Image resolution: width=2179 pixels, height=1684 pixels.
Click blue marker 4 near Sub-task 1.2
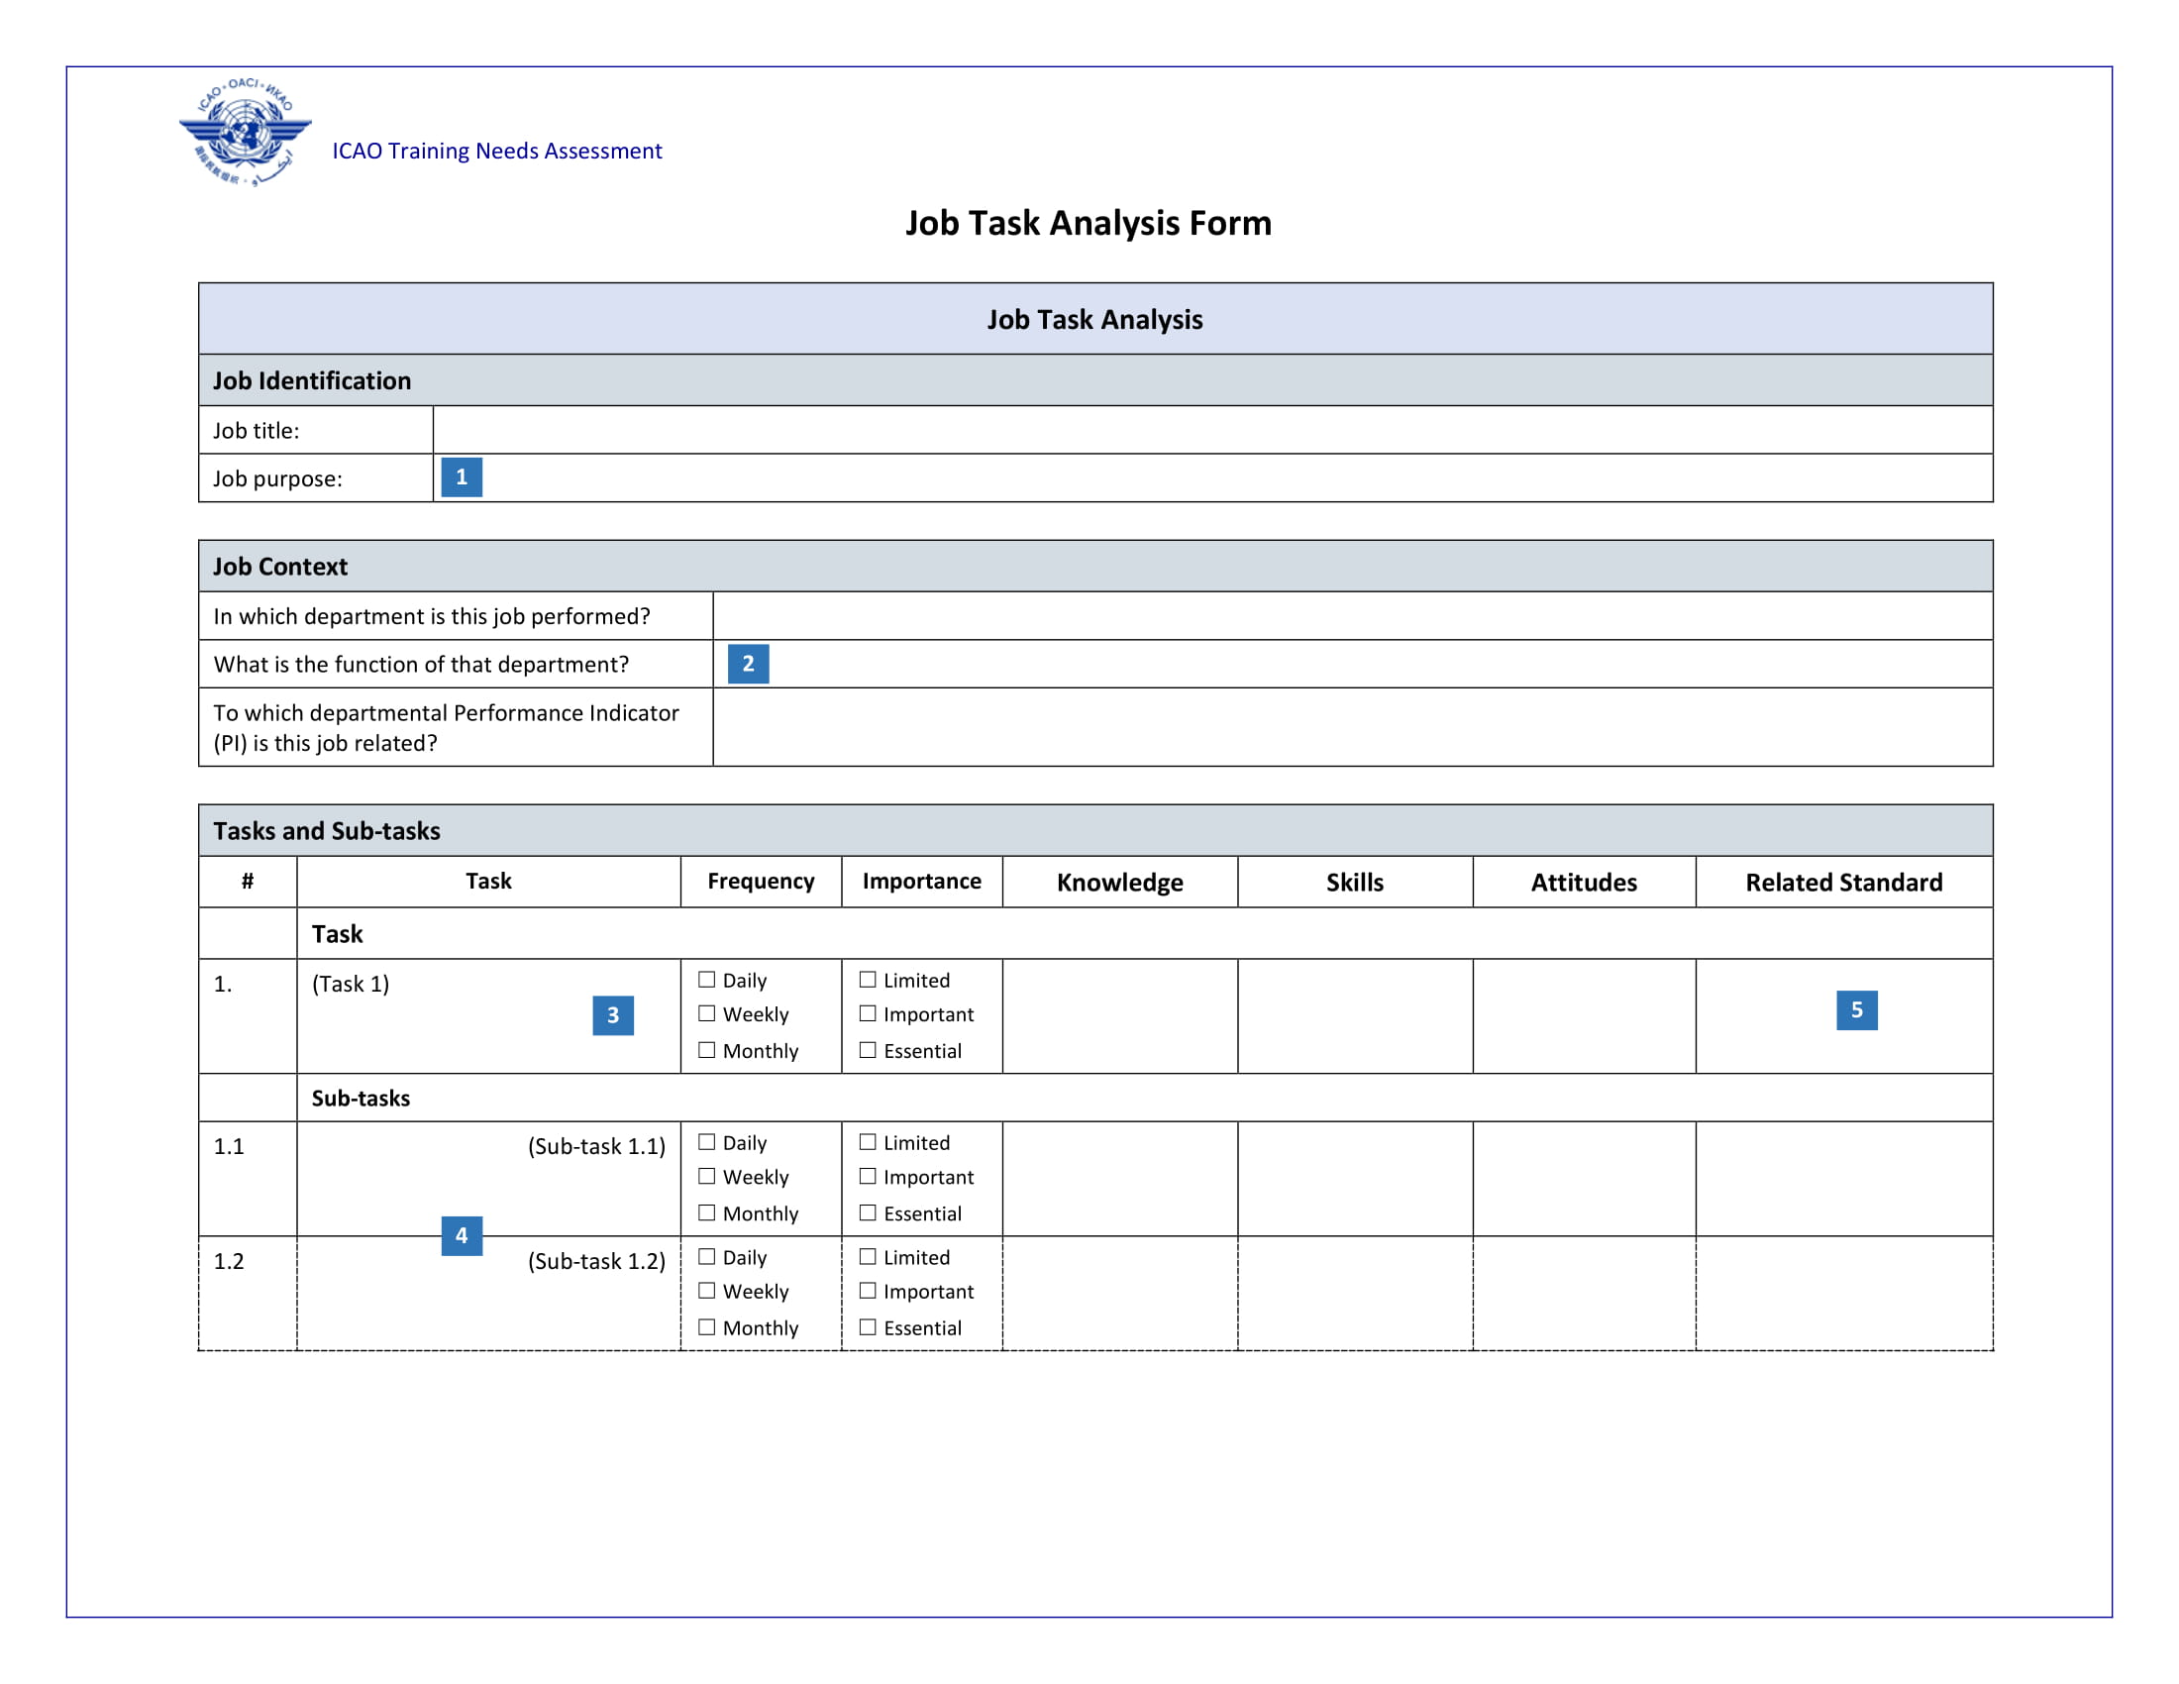coord(461,1236)
